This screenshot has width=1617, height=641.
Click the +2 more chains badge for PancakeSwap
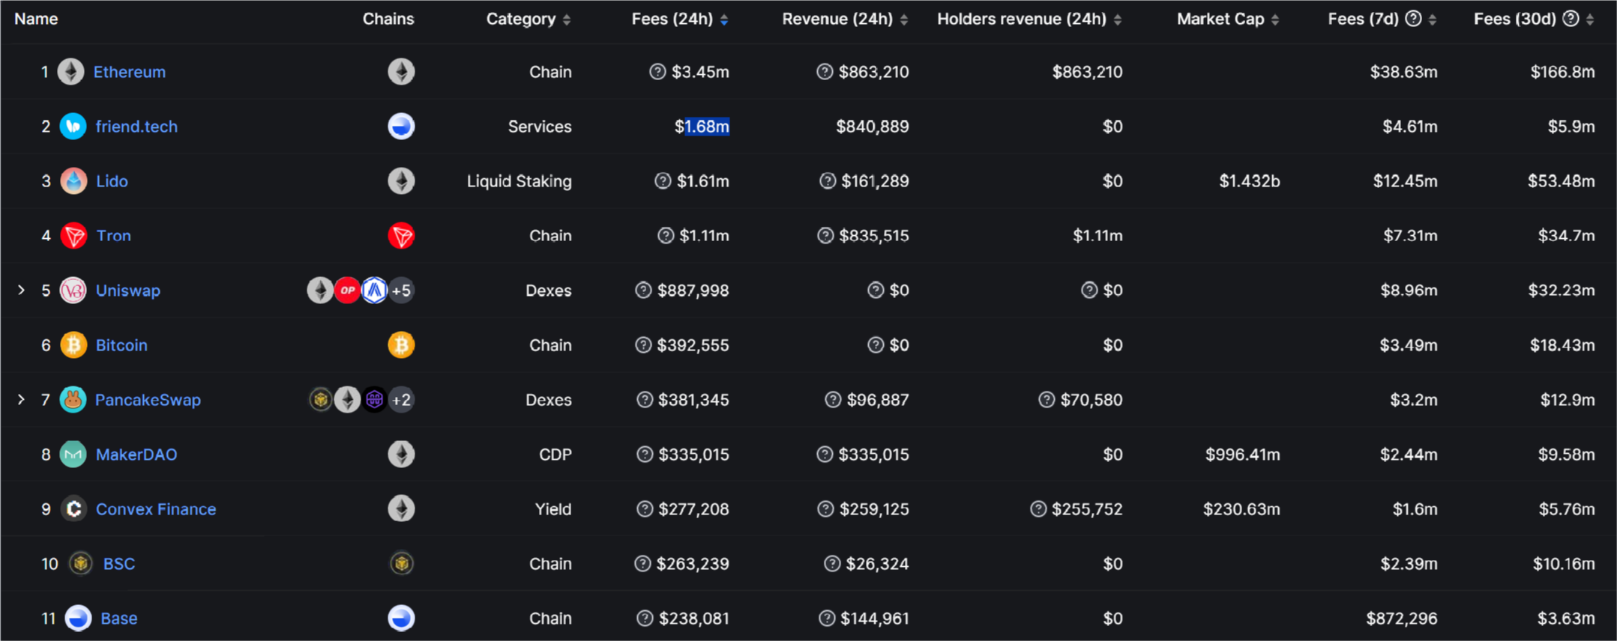point(402,400)
